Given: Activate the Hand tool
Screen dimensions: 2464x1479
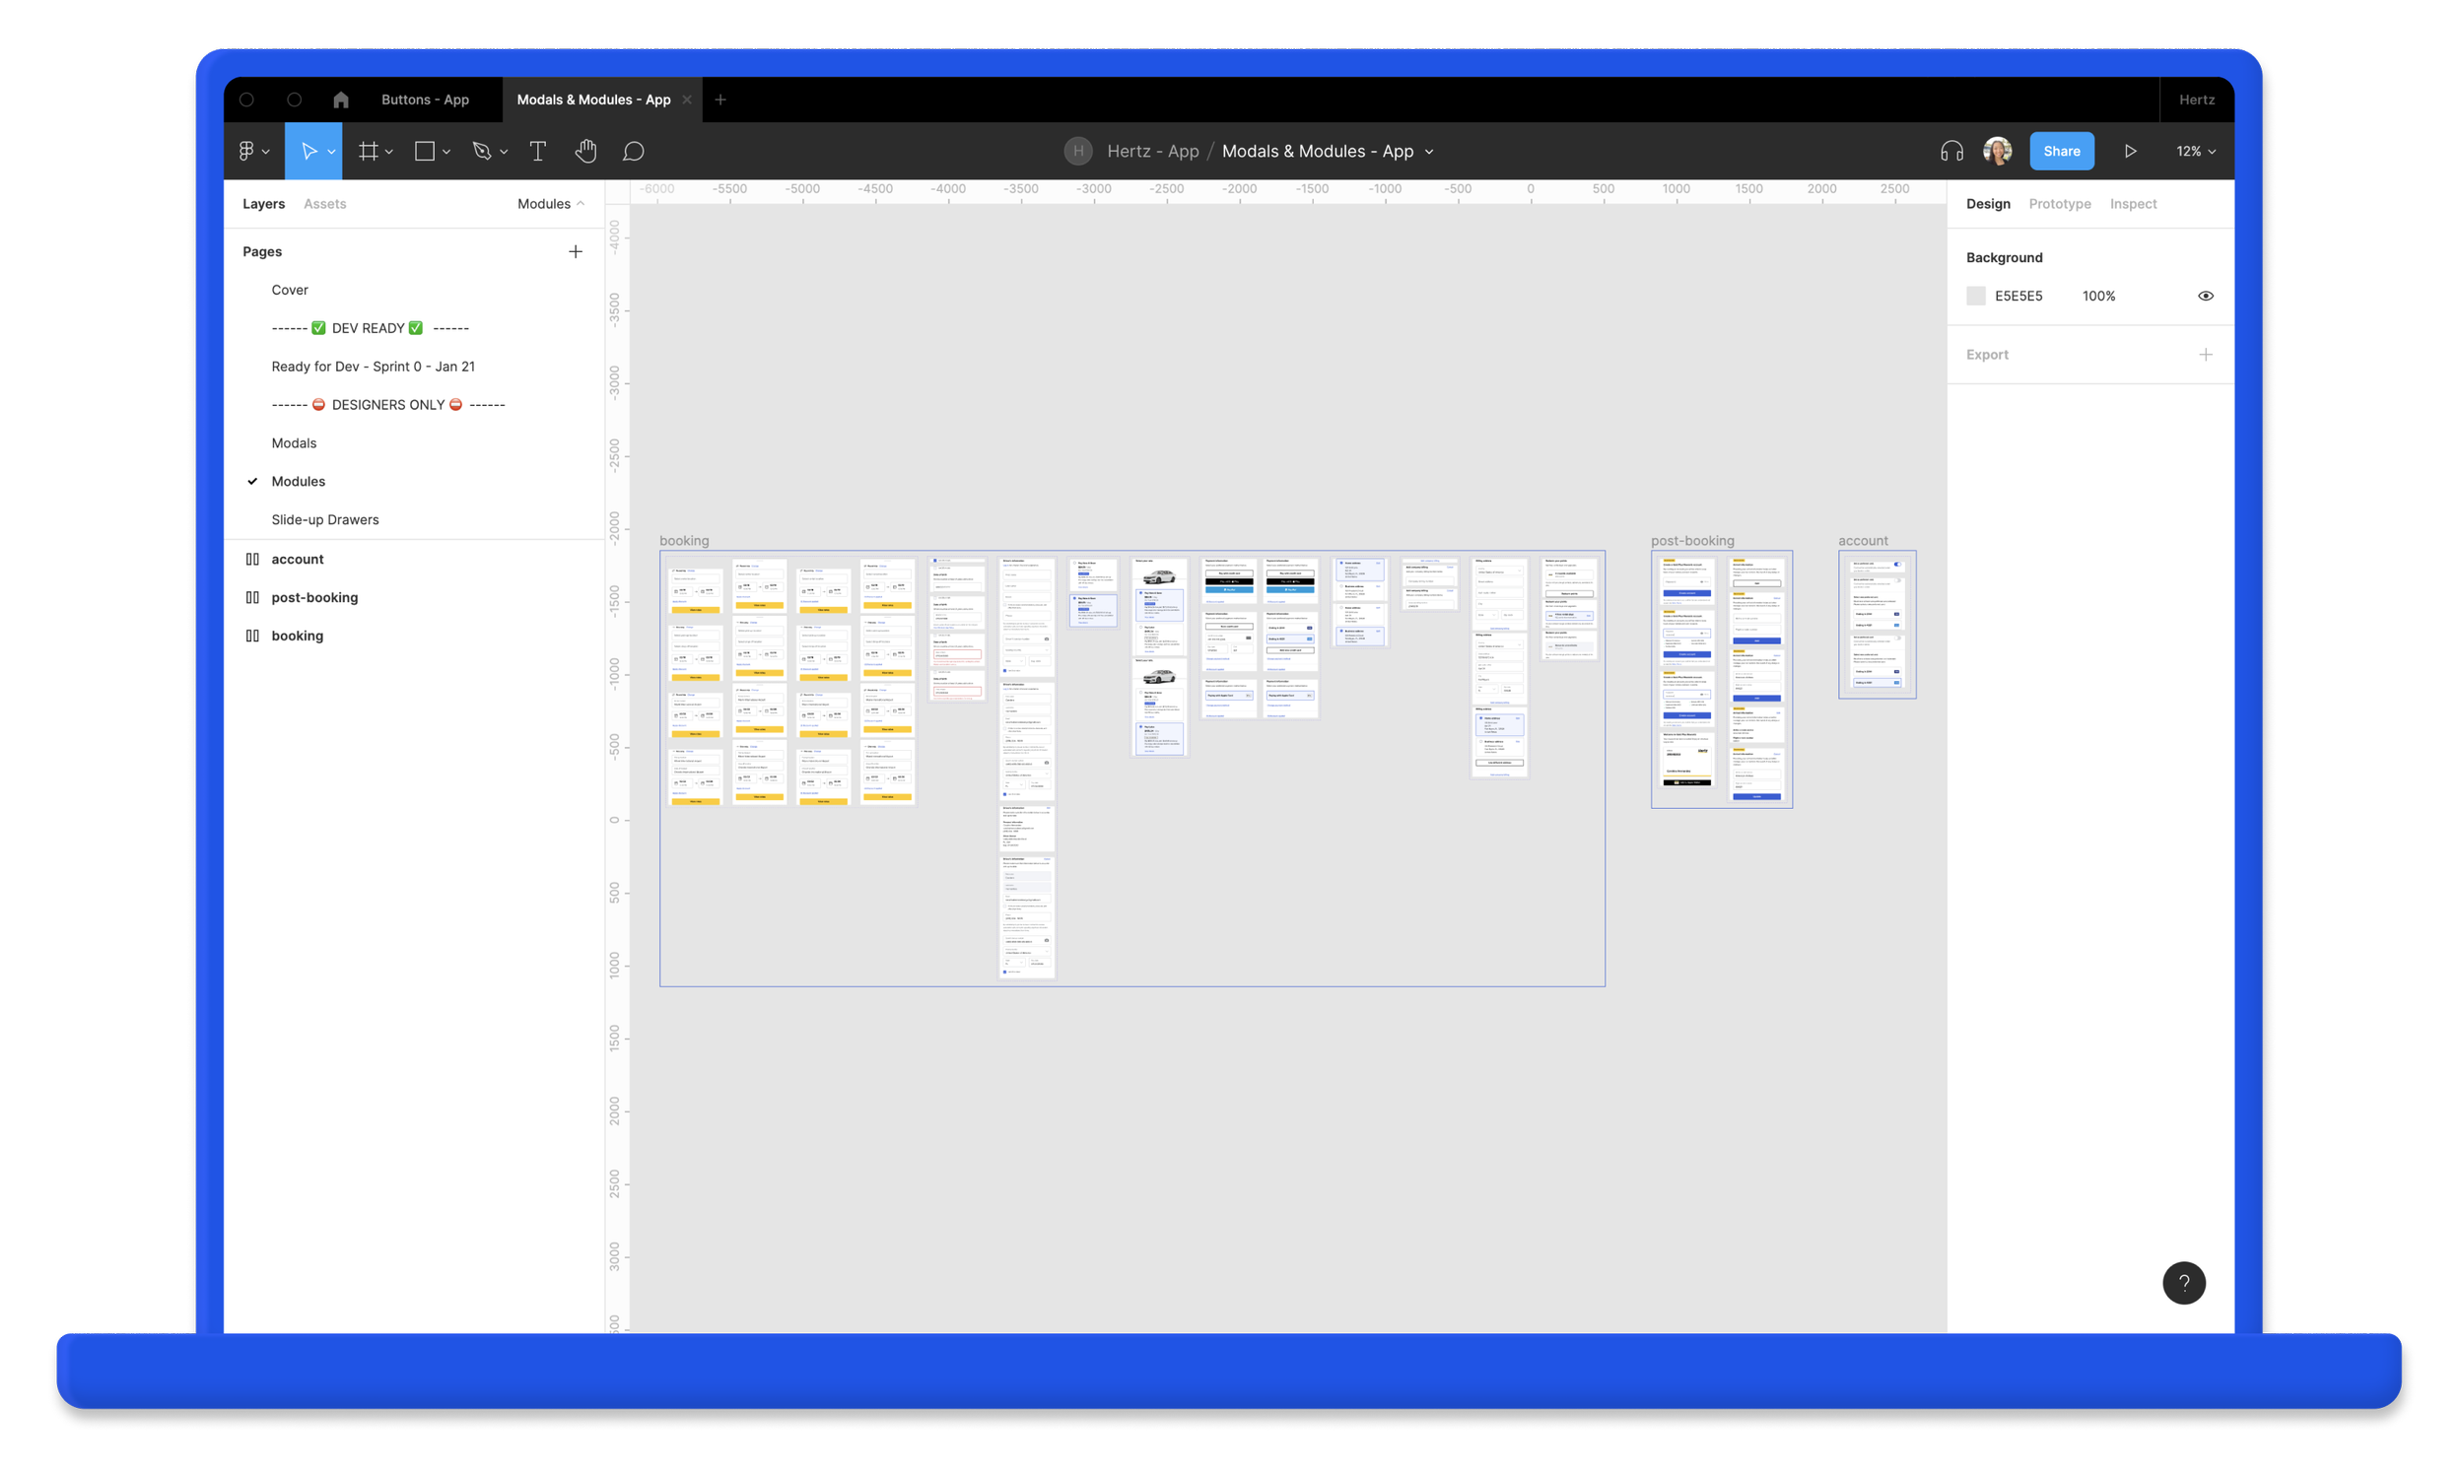Looking at the screenshot, I should coord(585,152).
